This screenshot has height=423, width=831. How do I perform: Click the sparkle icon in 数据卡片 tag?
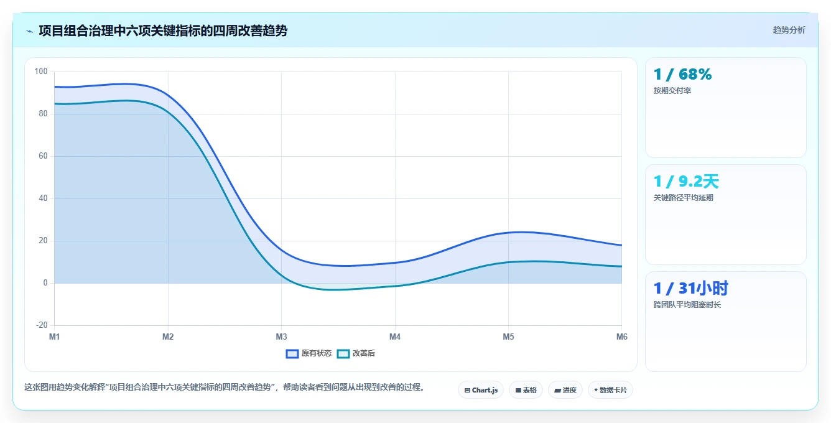point(596,390)
